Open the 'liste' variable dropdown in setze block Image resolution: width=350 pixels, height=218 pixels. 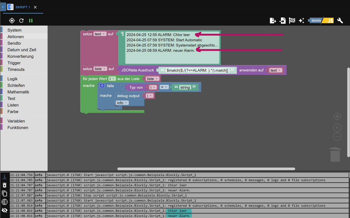click(100, 69)
